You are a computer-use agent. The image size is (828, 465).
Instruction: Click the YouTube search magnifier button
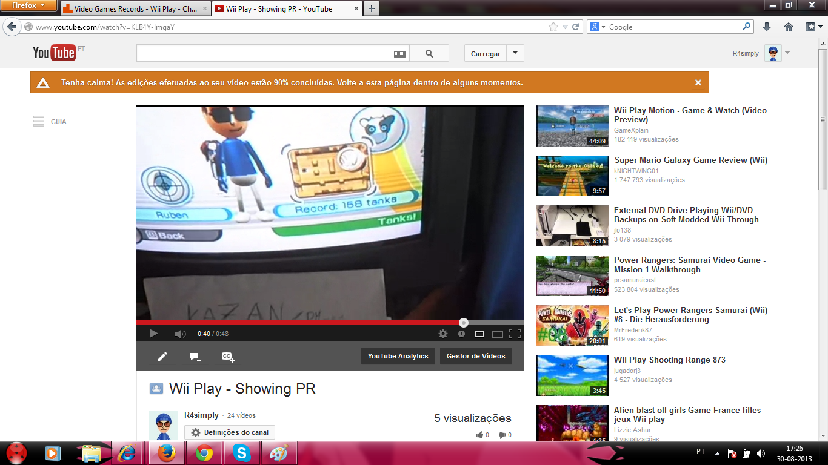(429, 53)
